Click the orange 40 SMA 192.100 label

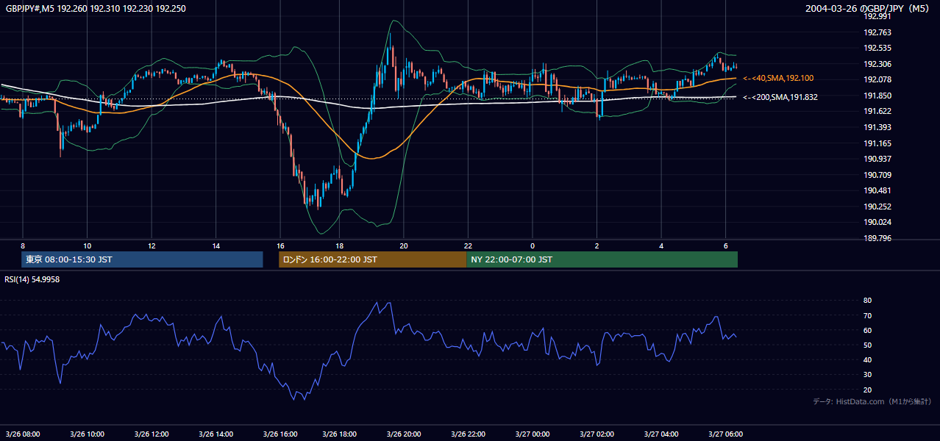(778, 78)
